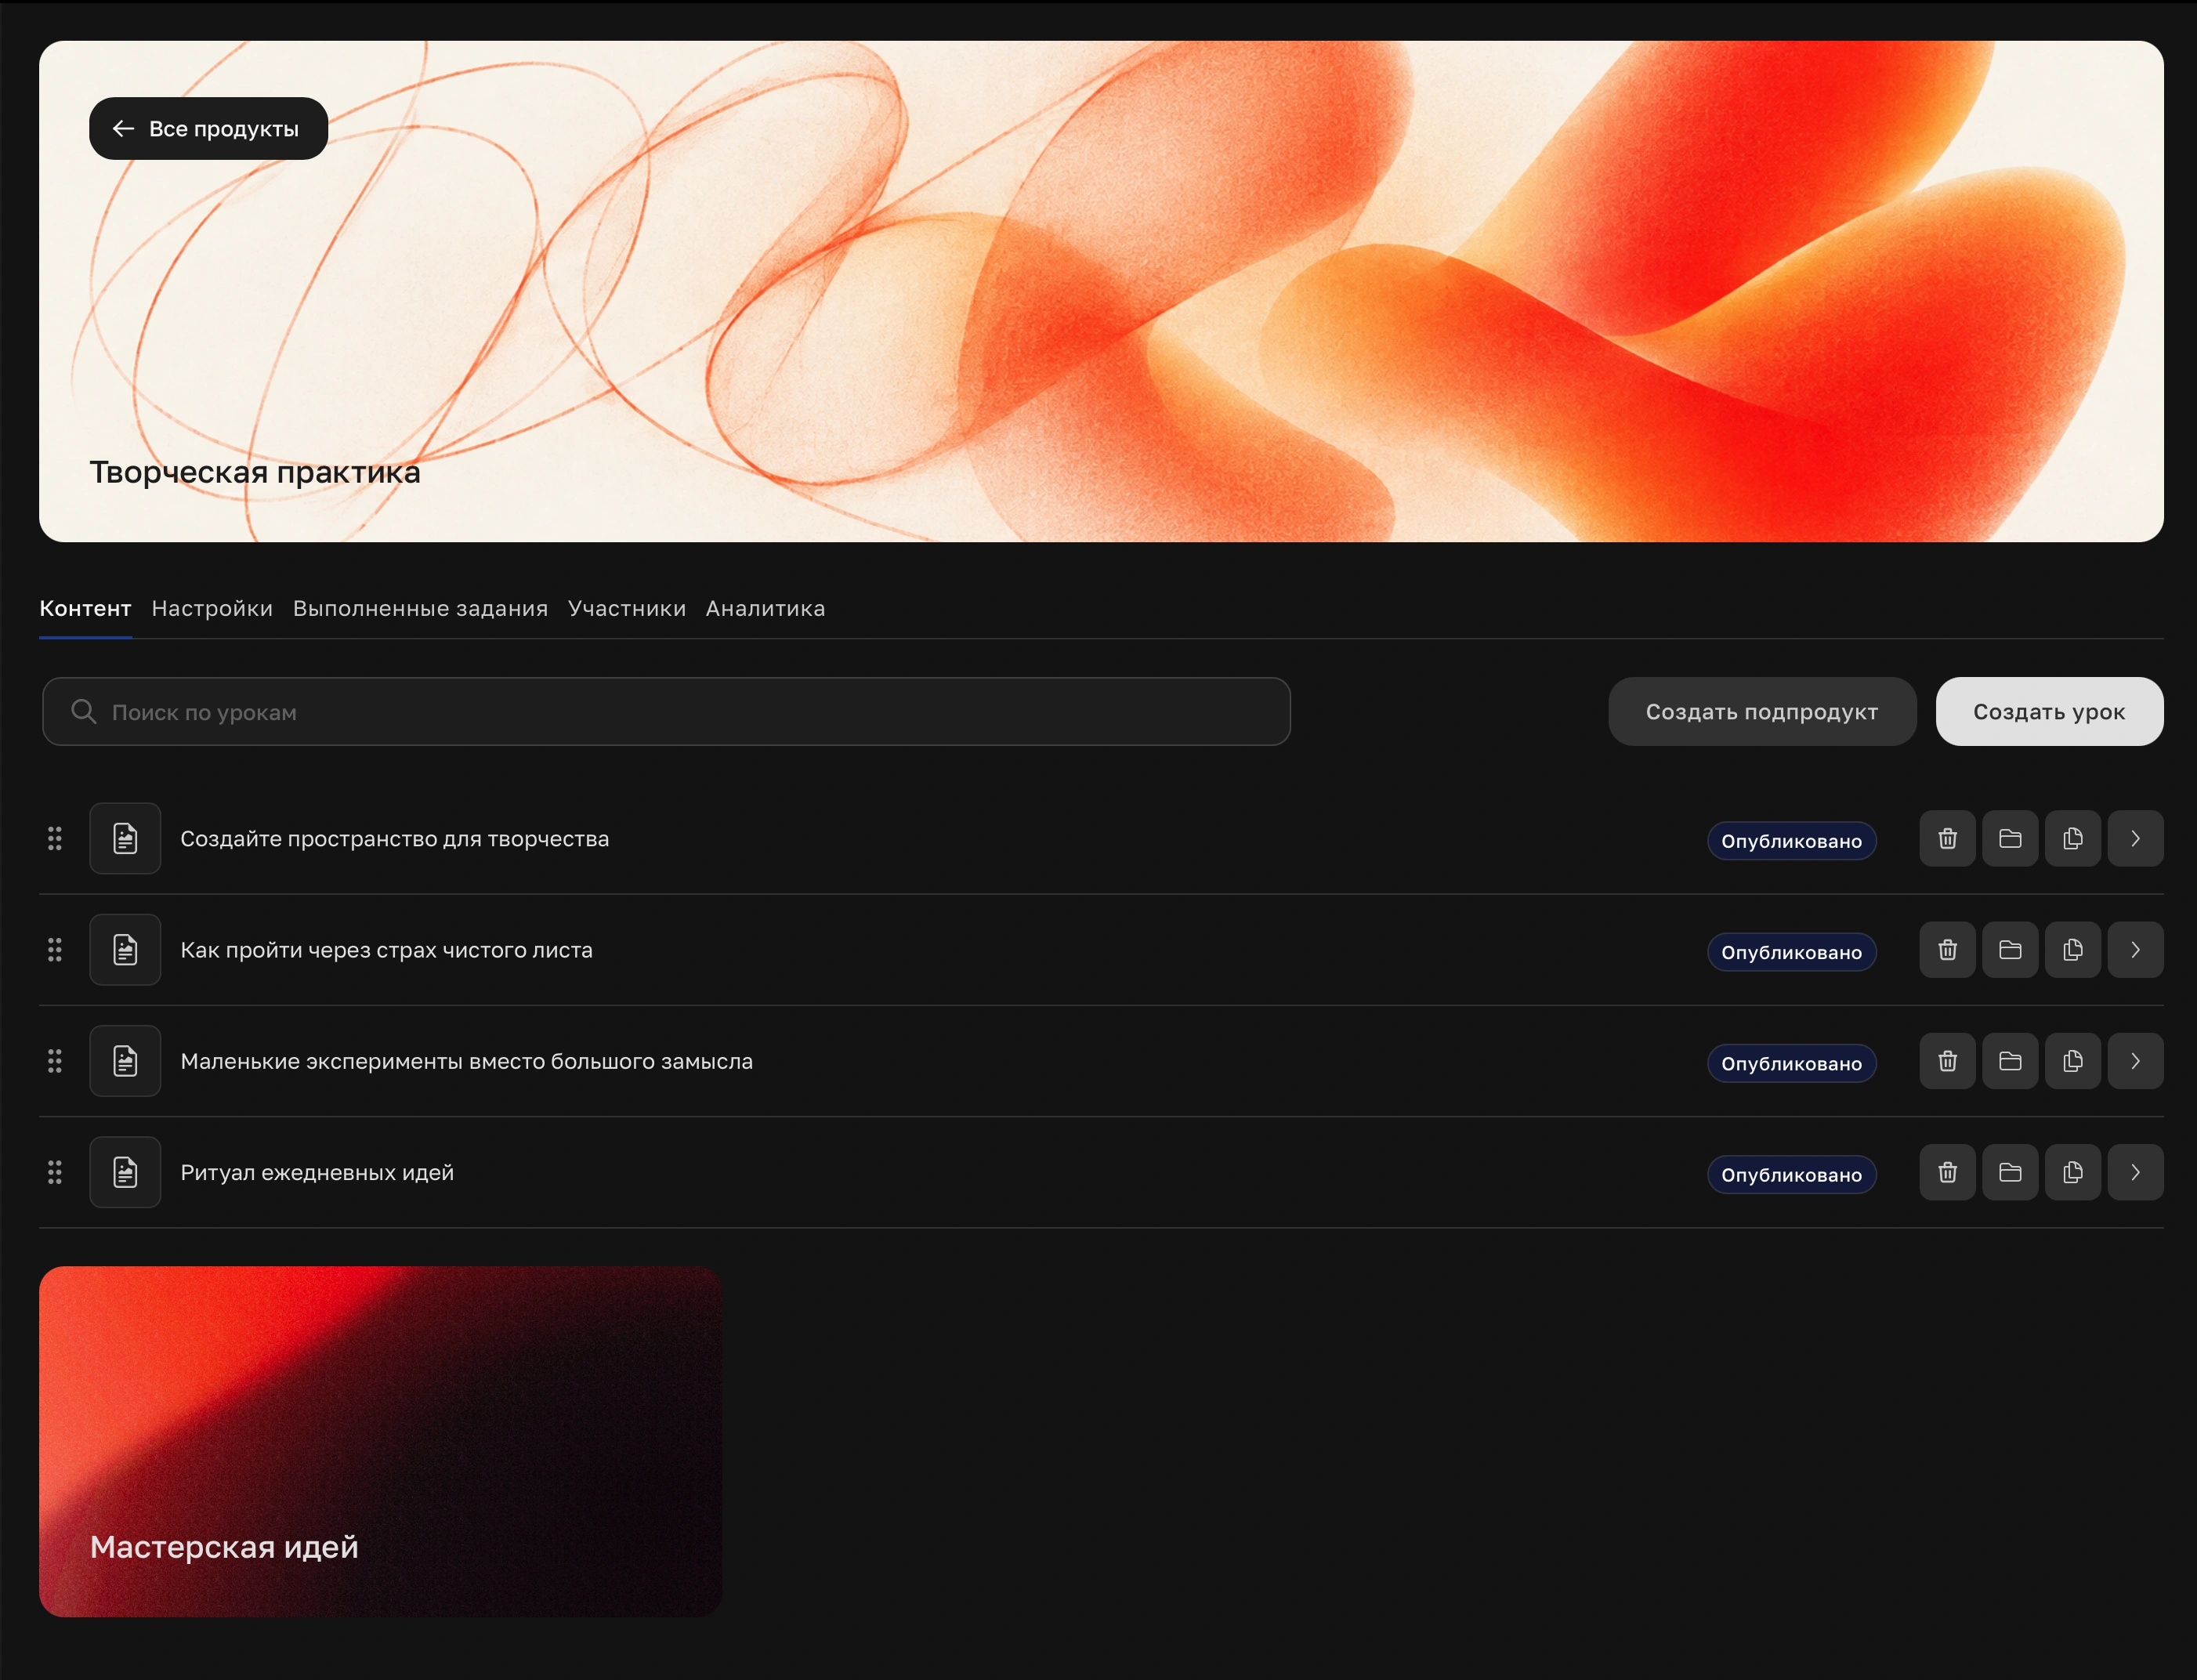Click lesson title "Маленькие эксперименты вместо большого замысла"

pos(466,1061)
